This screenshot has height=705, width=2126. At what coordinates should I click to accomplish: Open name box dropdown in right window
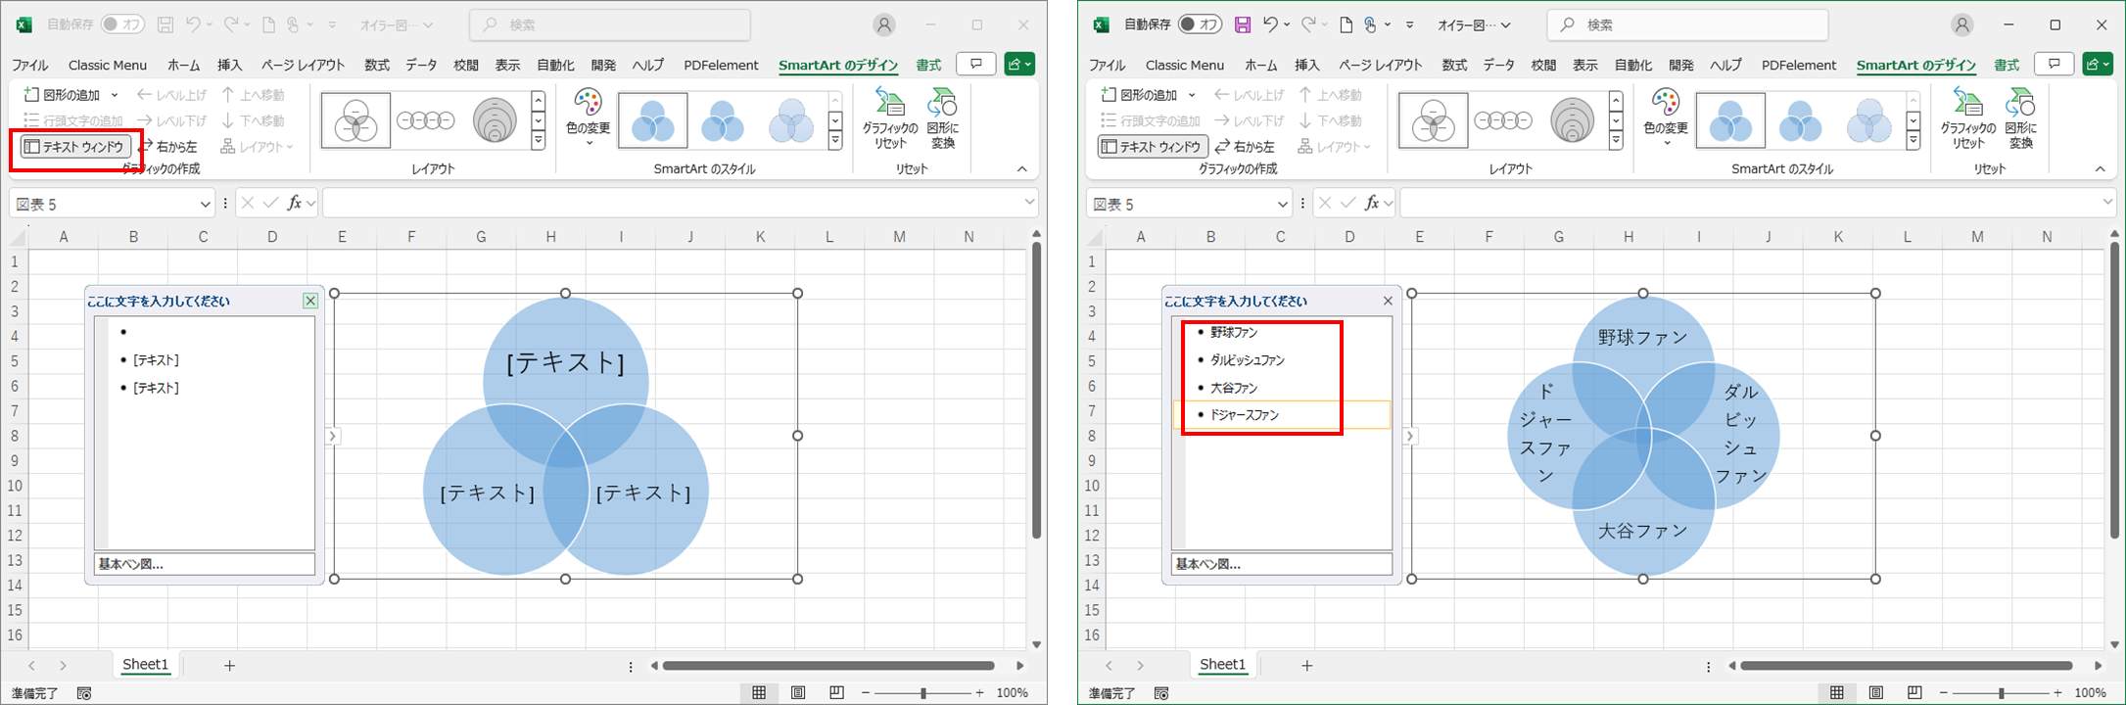[1283, 204]
